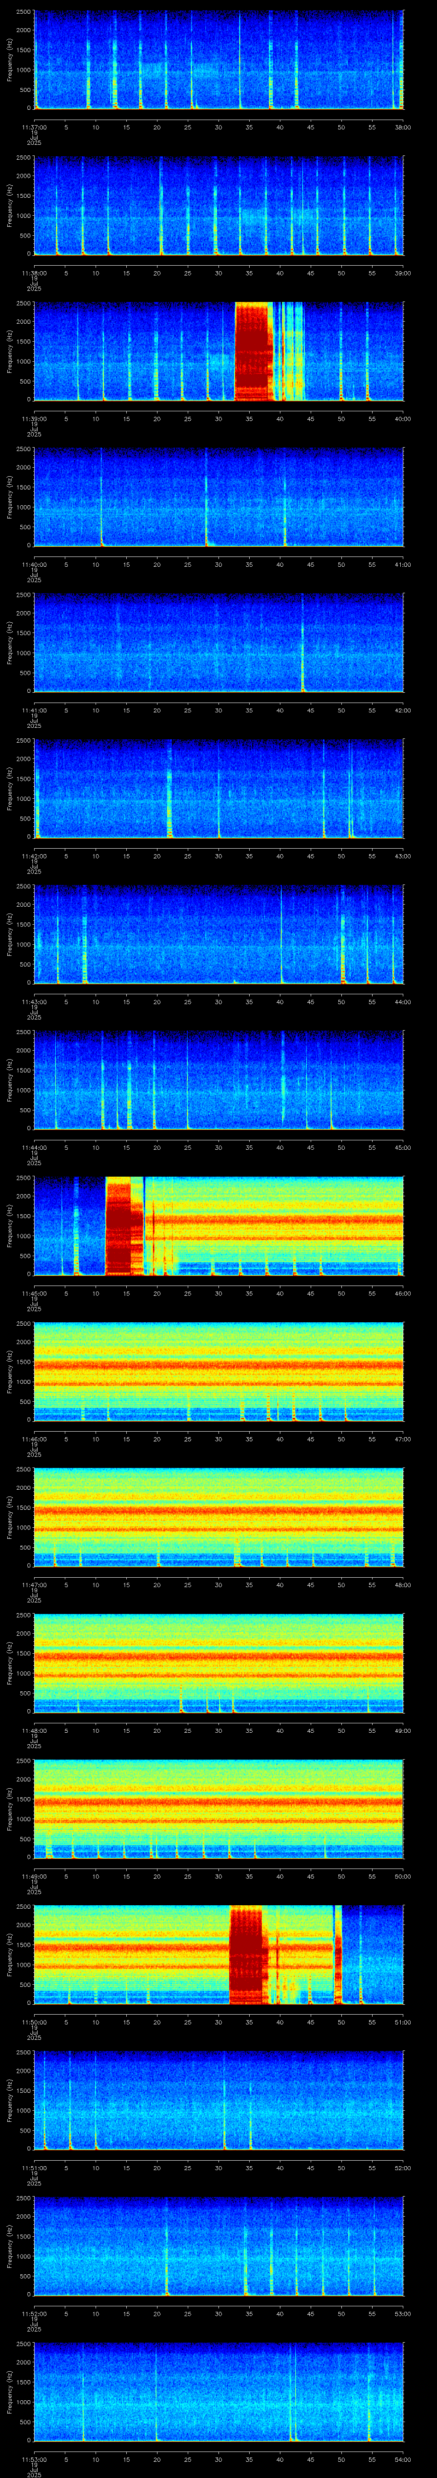Select the spectrogram panel starting at 11:46:00
437x2478 pixels.
[x=219, y=1372]
